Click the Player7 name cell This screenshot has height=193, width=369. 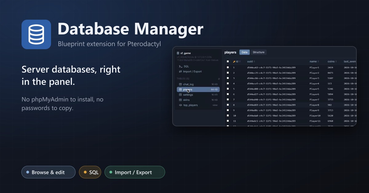tap(314, 100)
